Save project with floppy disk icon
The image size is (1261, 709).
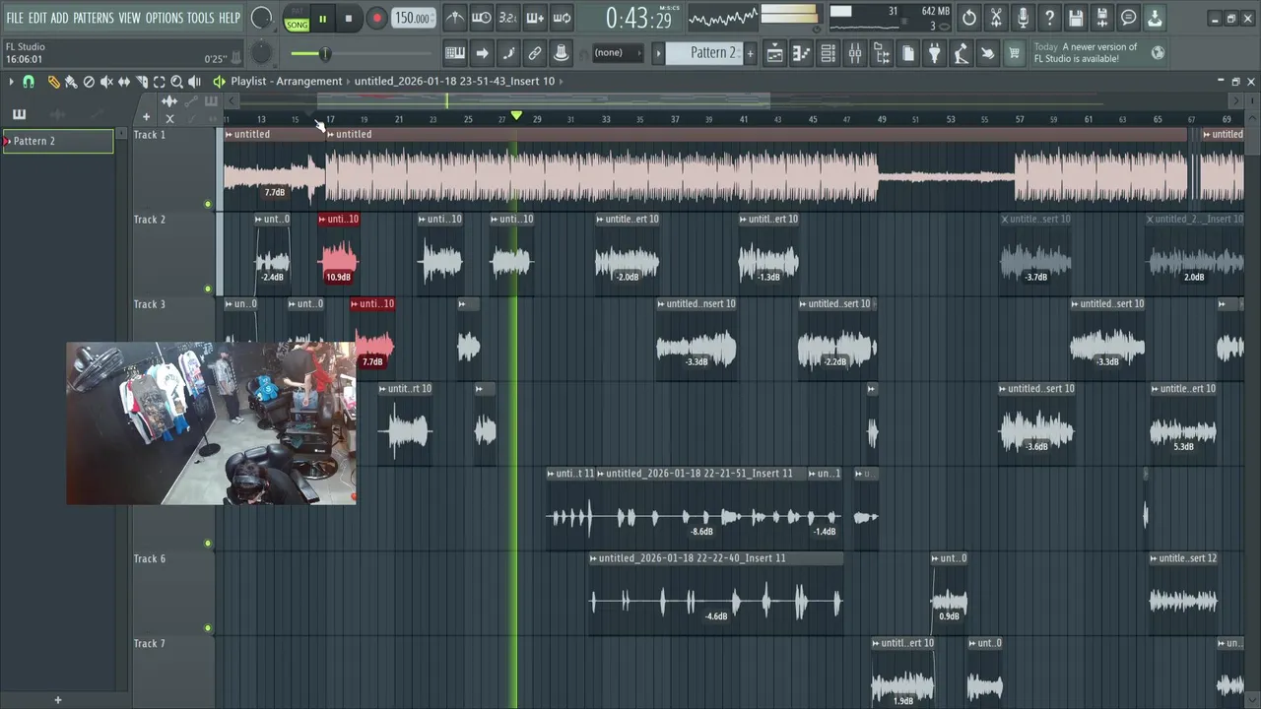pyautogui.click(x=1076, y=18)
